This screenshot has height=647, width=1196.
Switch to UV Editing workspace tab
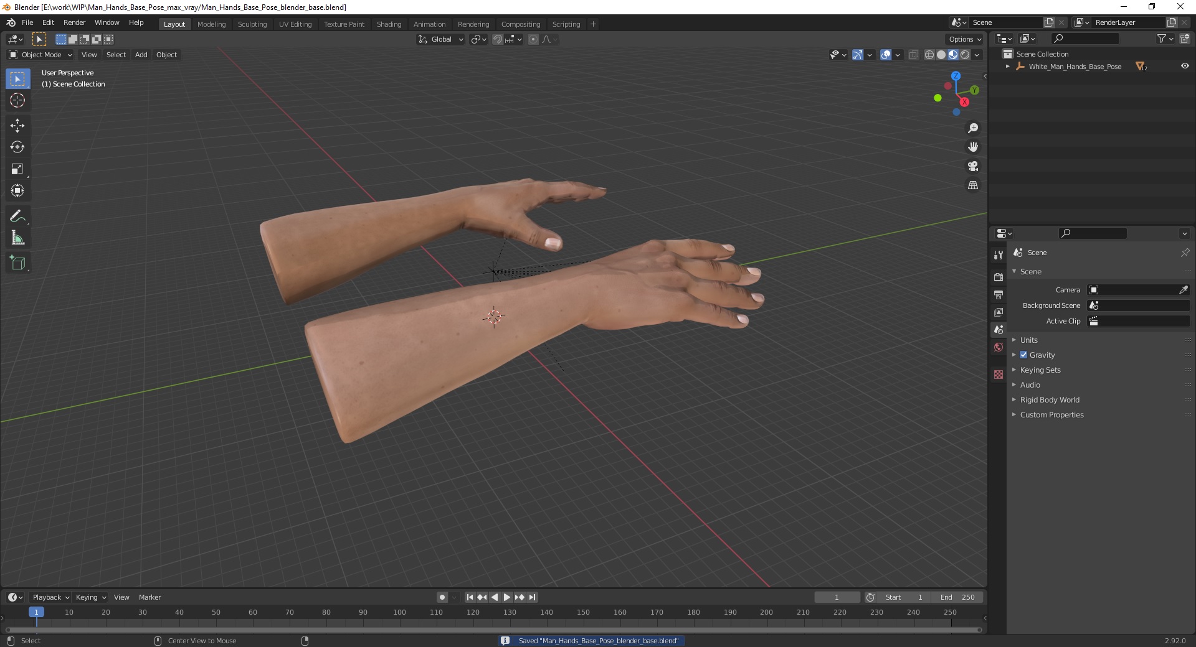(295, 24)
